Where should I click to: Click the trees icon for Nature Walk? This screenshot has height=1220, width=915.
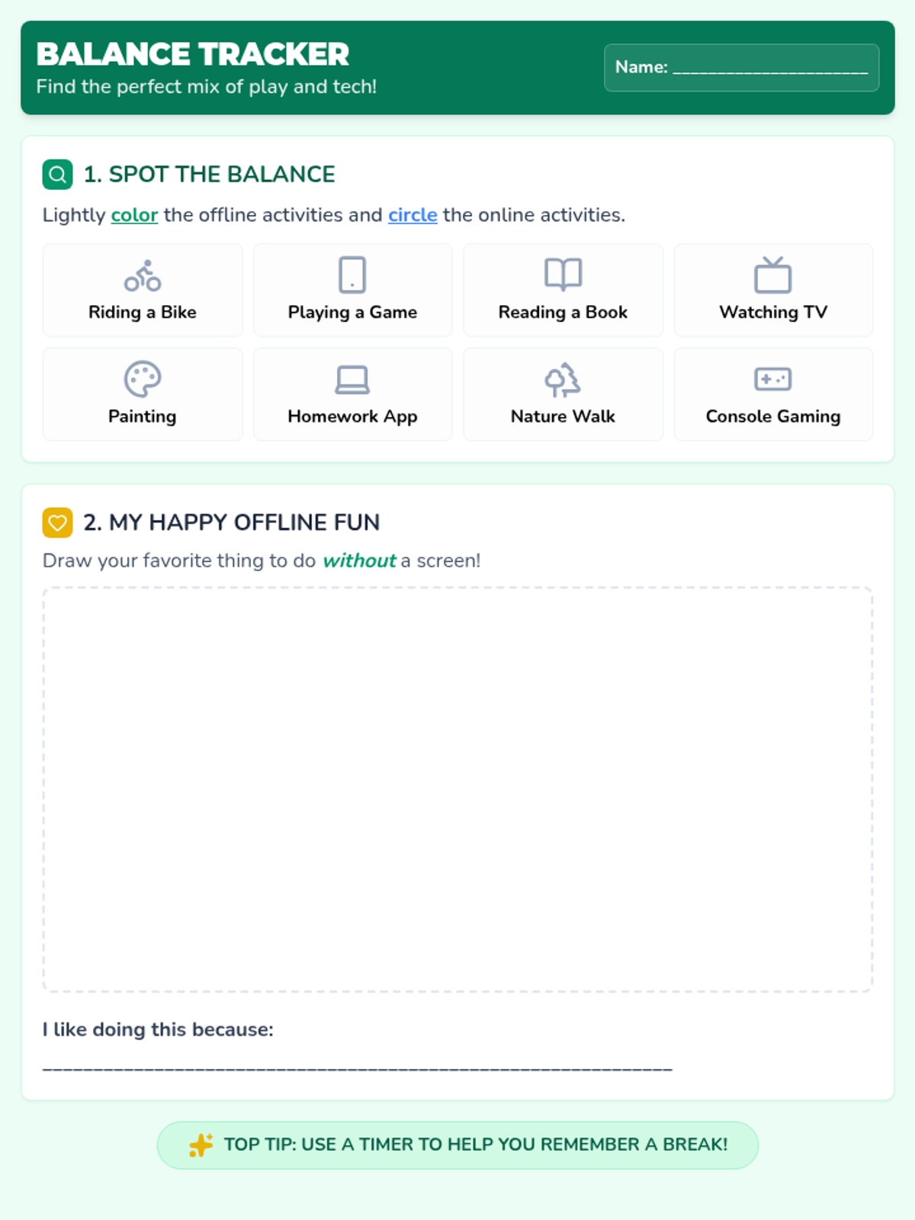[563, 380]
